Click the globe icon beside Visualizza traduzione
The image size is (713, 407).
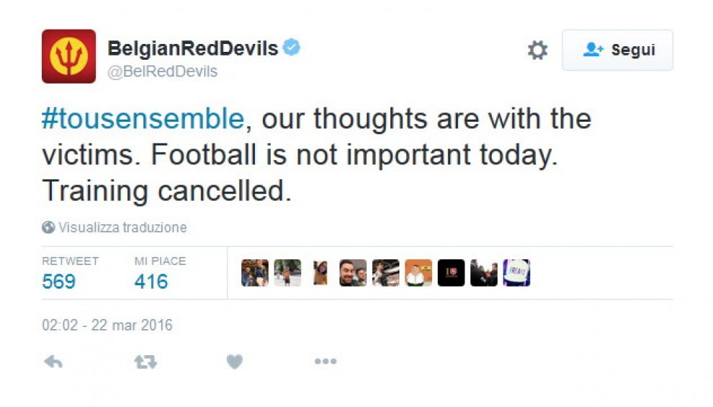[x=48, y=228]
